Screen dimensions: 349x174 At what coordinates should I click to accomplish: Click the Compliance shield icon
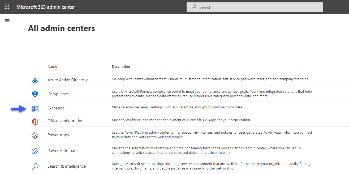(35, 94)
